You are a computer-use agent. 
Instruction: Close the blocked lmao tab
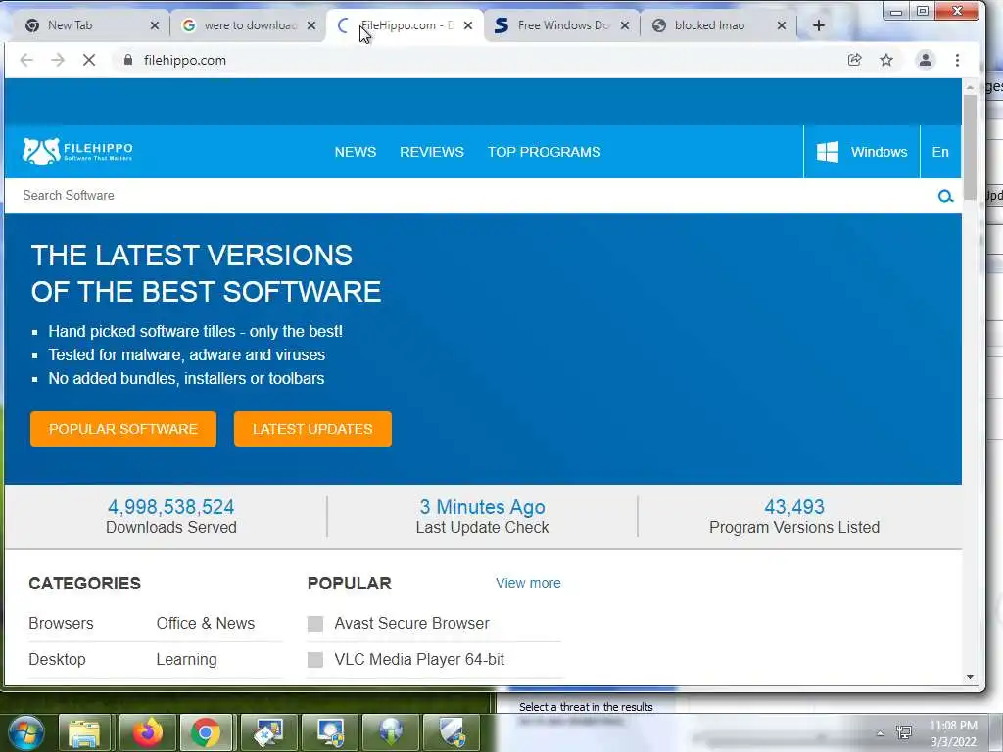coord(781,25)
